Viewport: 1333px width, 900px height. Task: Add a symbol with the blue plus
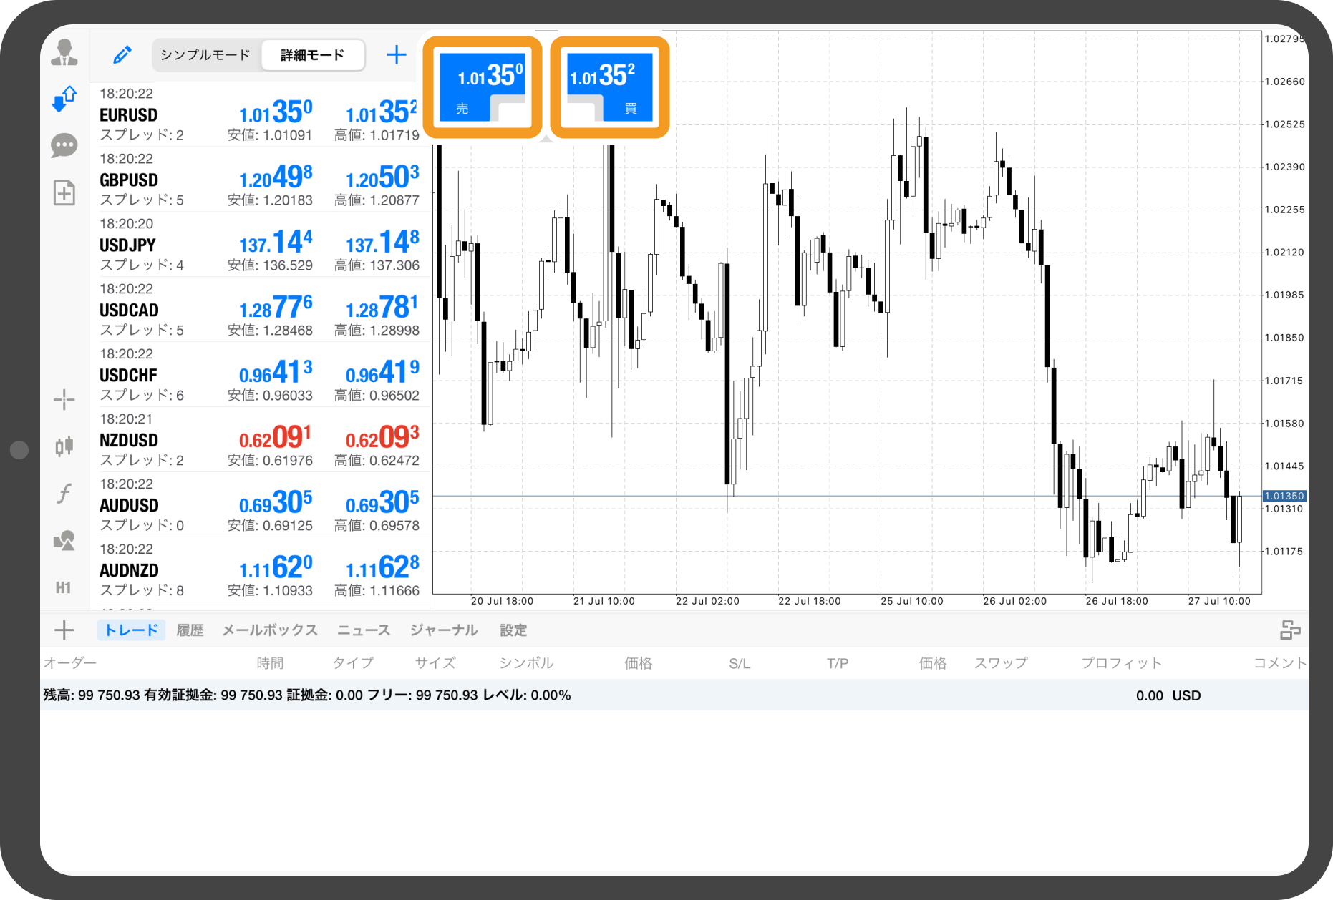(x=397, y=55)
